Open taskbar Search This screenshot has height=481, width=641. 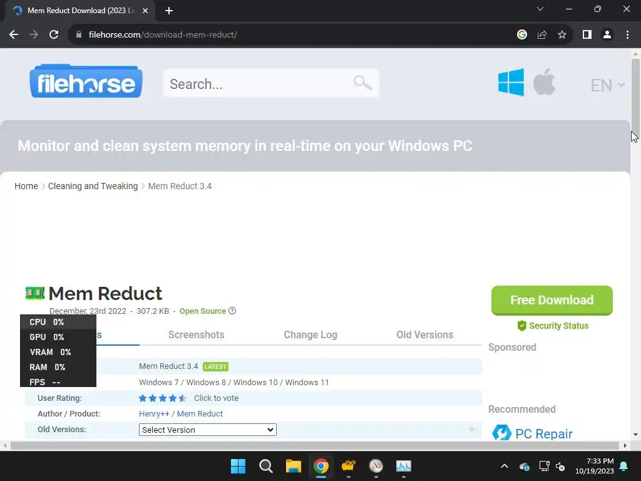point(265,466)
